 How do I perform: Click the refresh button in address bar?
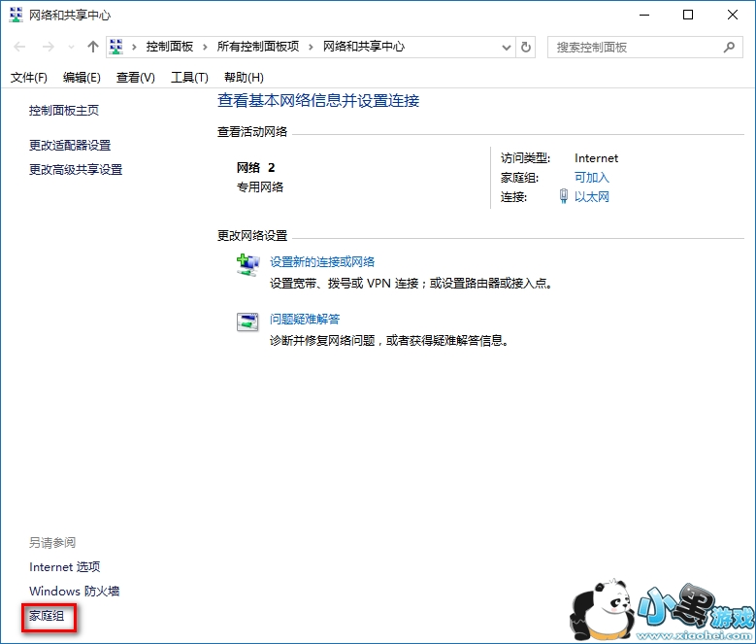526,47
